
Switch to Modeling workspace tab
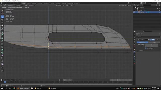(x=28, y=3)
